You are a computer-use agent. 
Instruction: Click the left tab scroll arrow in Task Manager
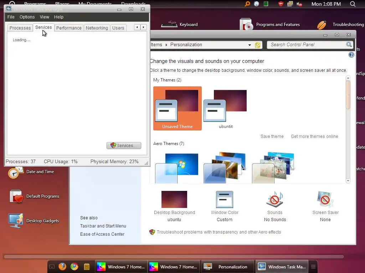[x=137, y=27]
